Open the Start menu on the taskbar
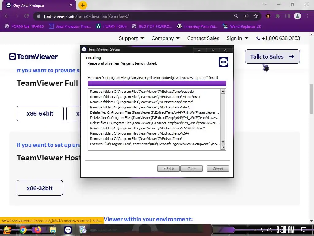 pyautogui.click(x=7, y=230)
